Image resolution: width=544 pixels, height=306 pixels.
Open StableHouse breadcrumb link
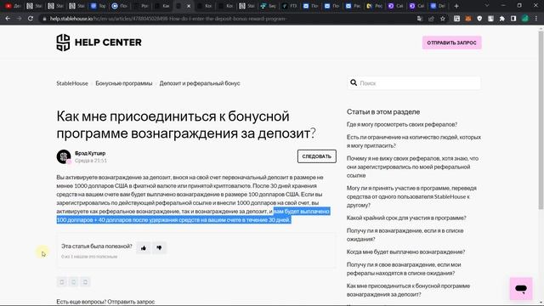[x=72, y=83]
